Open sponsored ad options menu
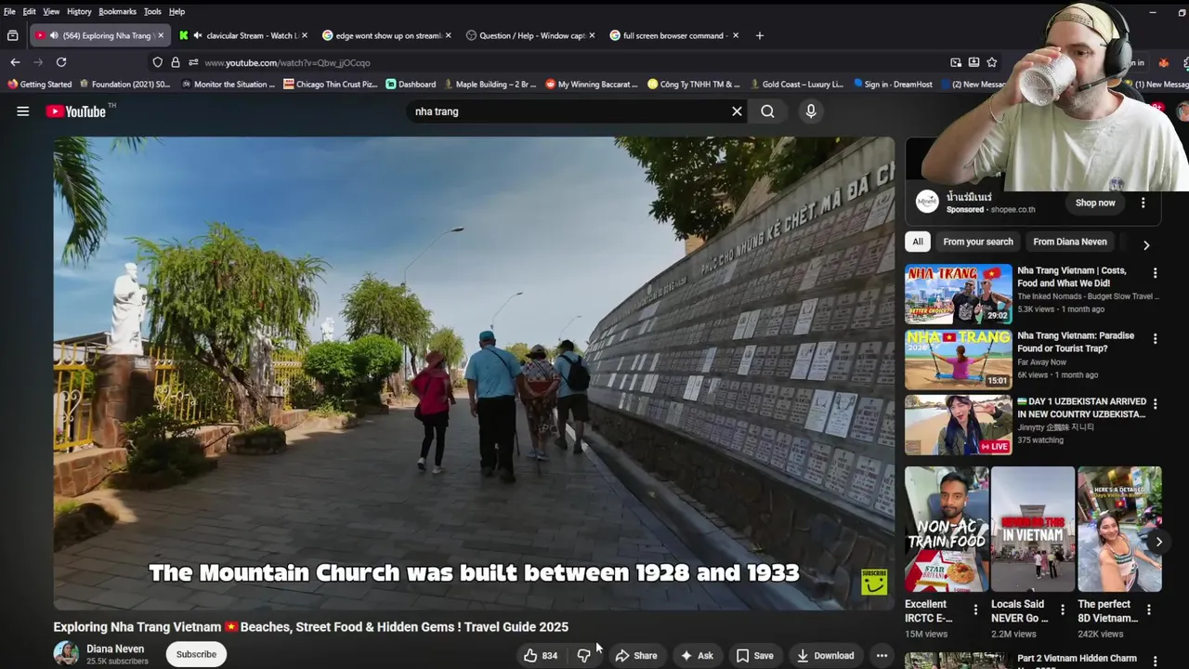The height and width of the screenshot is (669, 1189). (1143, 203)
